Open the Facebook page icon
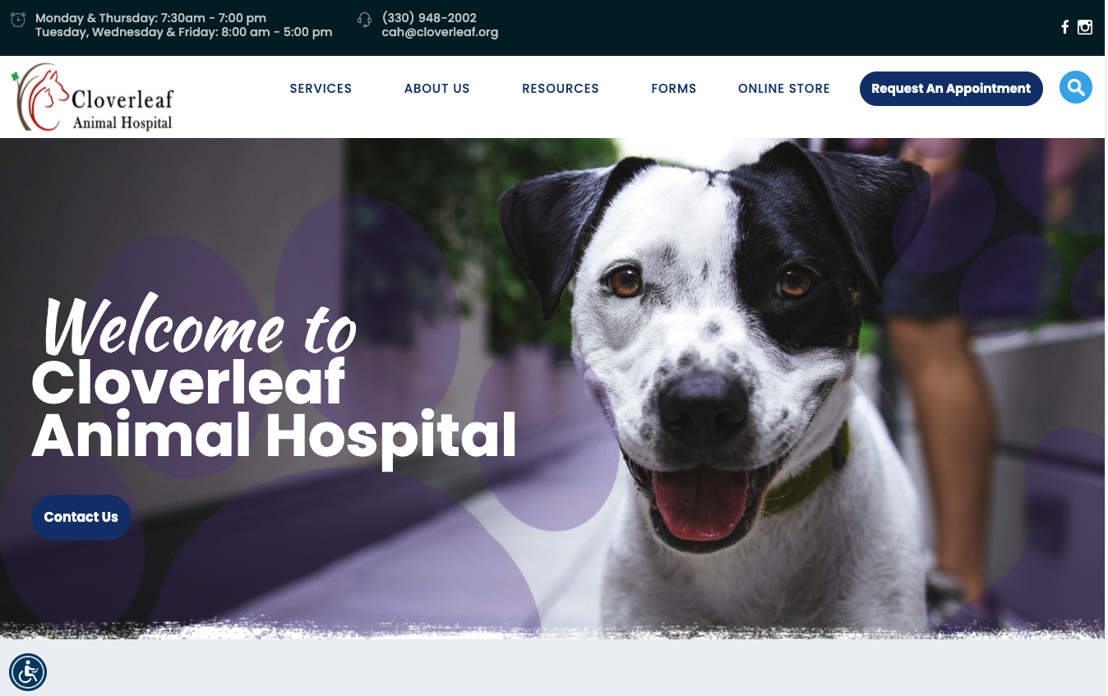Image resolution: width=1108 pixels, height=696 pixels. 1064,27
